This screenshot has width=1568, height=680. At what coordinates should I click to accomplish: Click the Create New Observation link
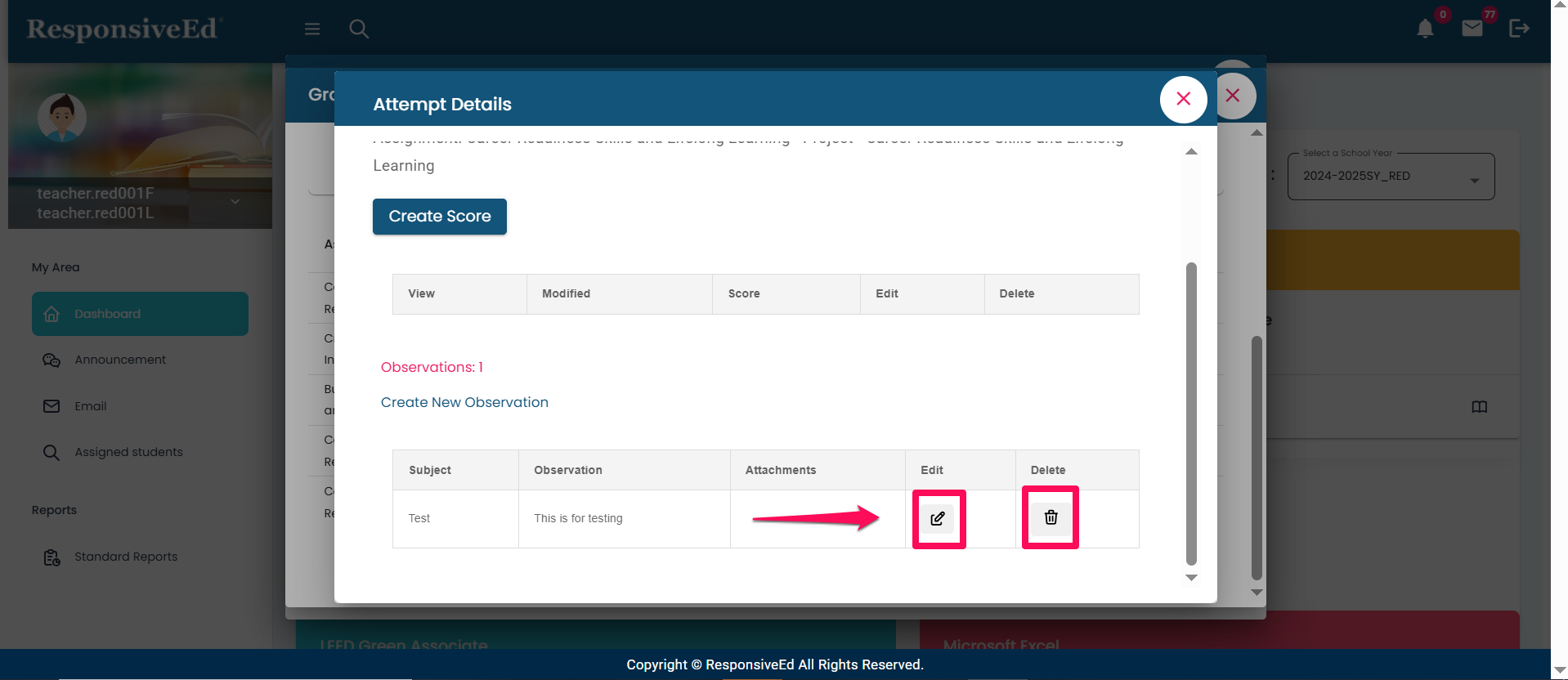[x=464, y=402]
